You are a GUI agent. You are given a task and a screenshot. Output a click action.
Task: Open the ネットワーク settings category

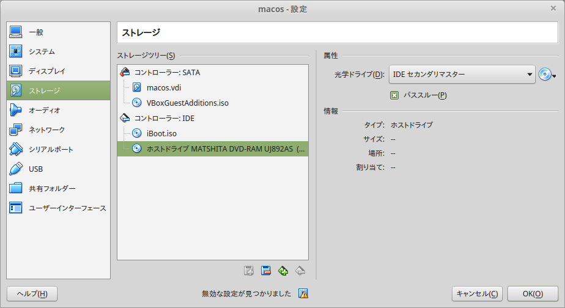point(58,130)
